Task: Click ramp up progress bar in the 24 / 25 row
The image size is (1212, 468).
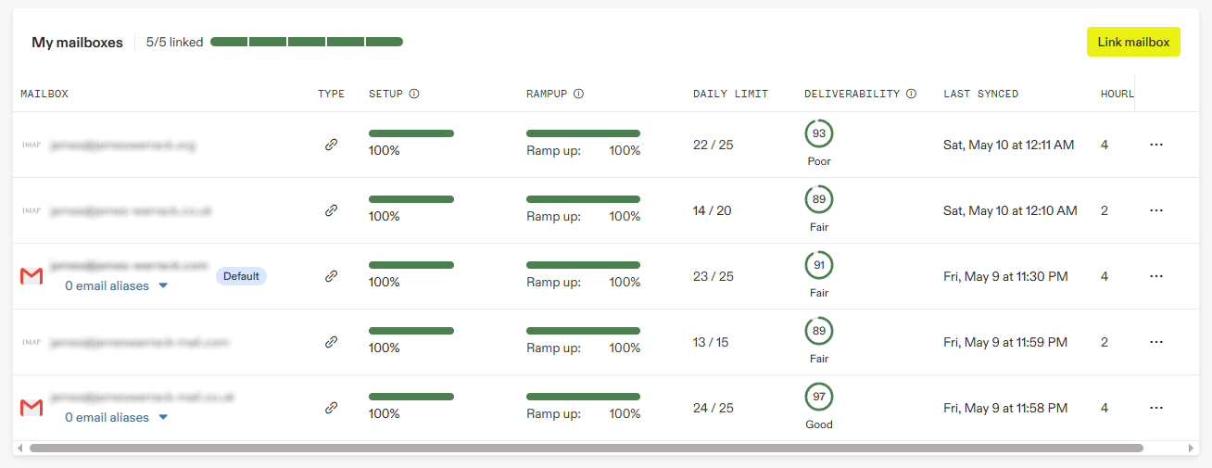Action: (x=583, y=397)
